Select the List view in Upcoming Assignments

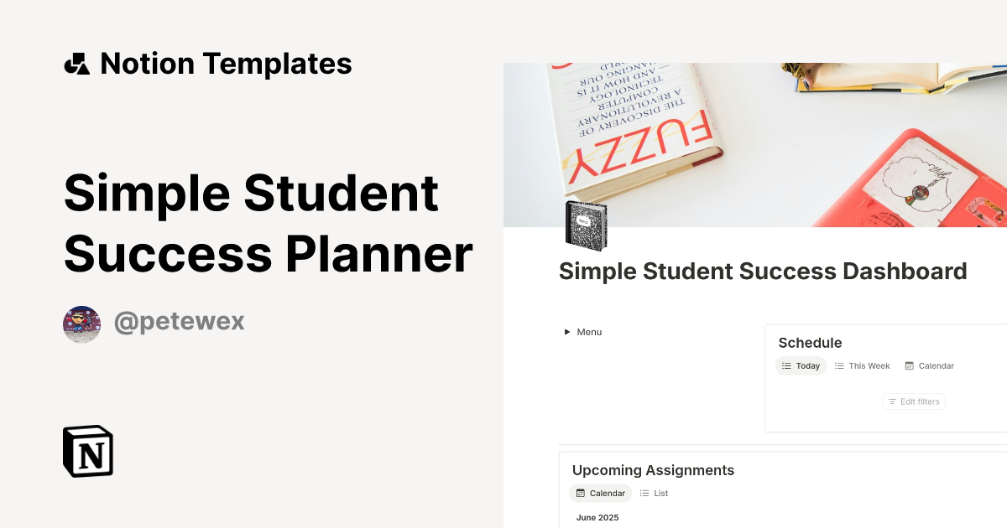pos(660,493)
